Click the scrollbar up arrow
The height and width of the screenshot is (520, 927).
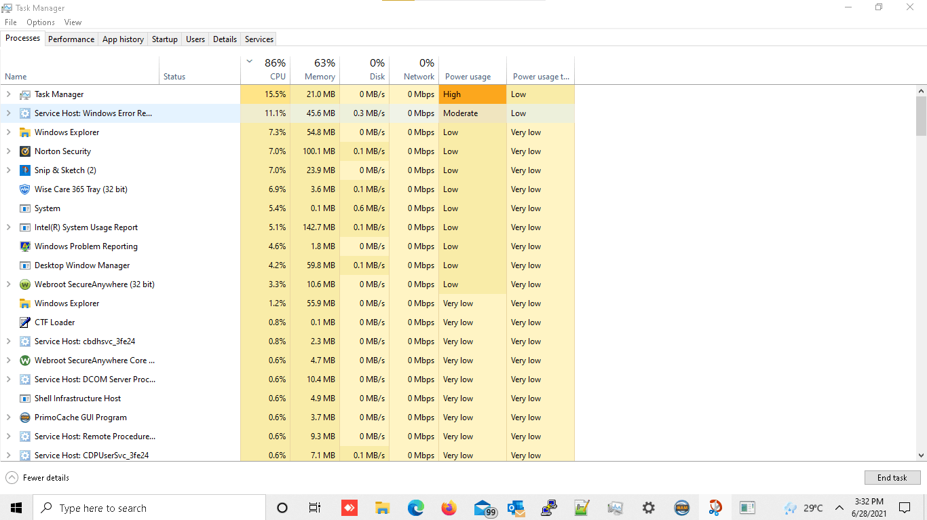point(921,90)
